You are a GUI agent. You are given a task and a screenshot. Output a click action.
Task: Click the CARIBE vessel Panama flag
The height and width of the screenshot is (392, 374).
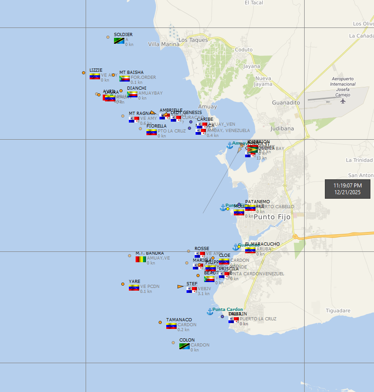tap(202, 126)
